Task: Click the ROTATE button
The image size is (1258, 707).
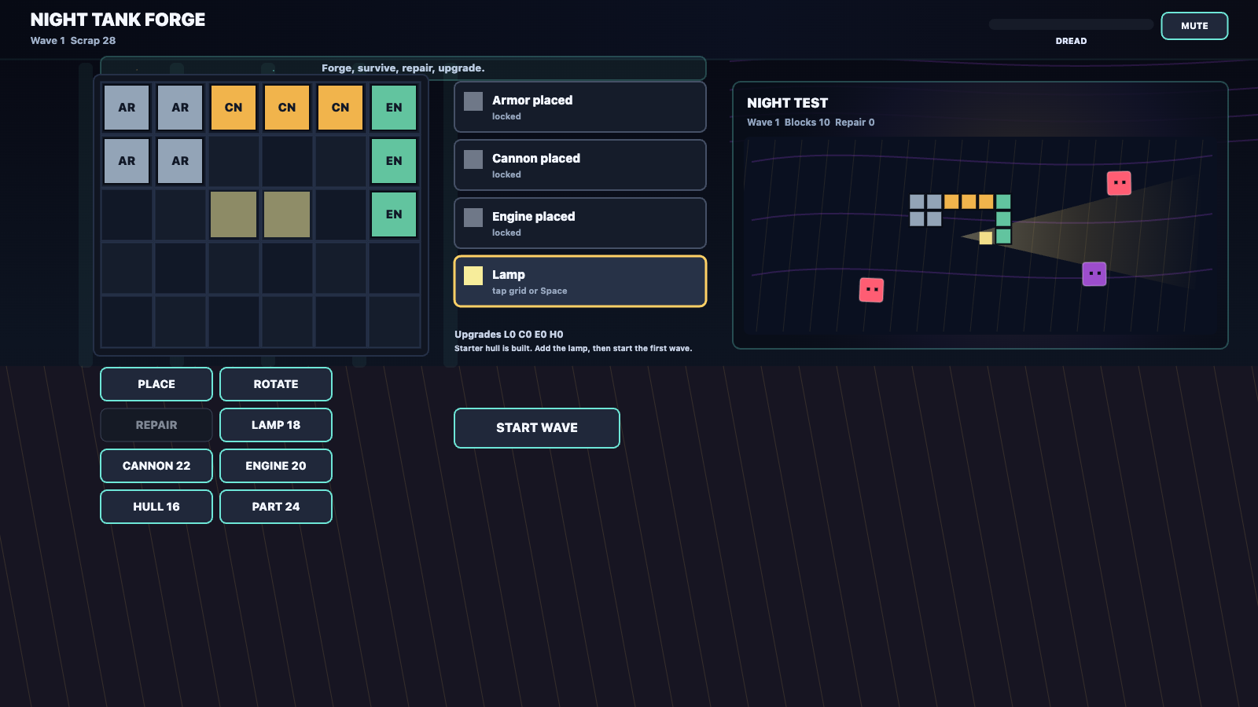Action: (x=276, y=384)
